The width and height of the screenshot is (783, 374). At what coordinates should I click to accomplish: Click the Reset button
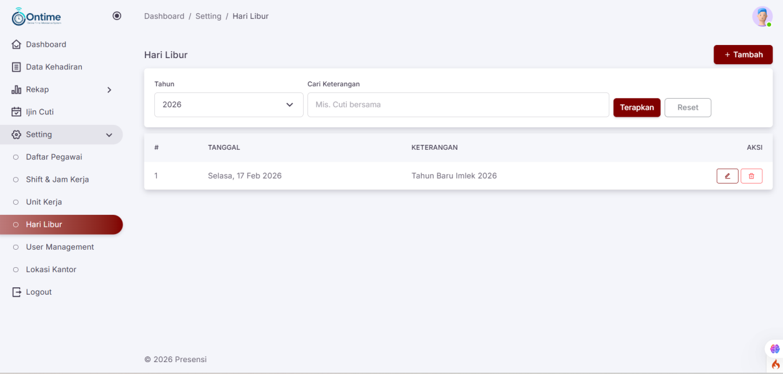pyautogui.click(x=687, y=107)
